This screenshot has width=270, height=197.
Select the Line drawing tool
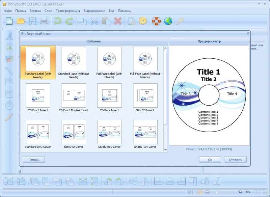[x=9, y=71]
